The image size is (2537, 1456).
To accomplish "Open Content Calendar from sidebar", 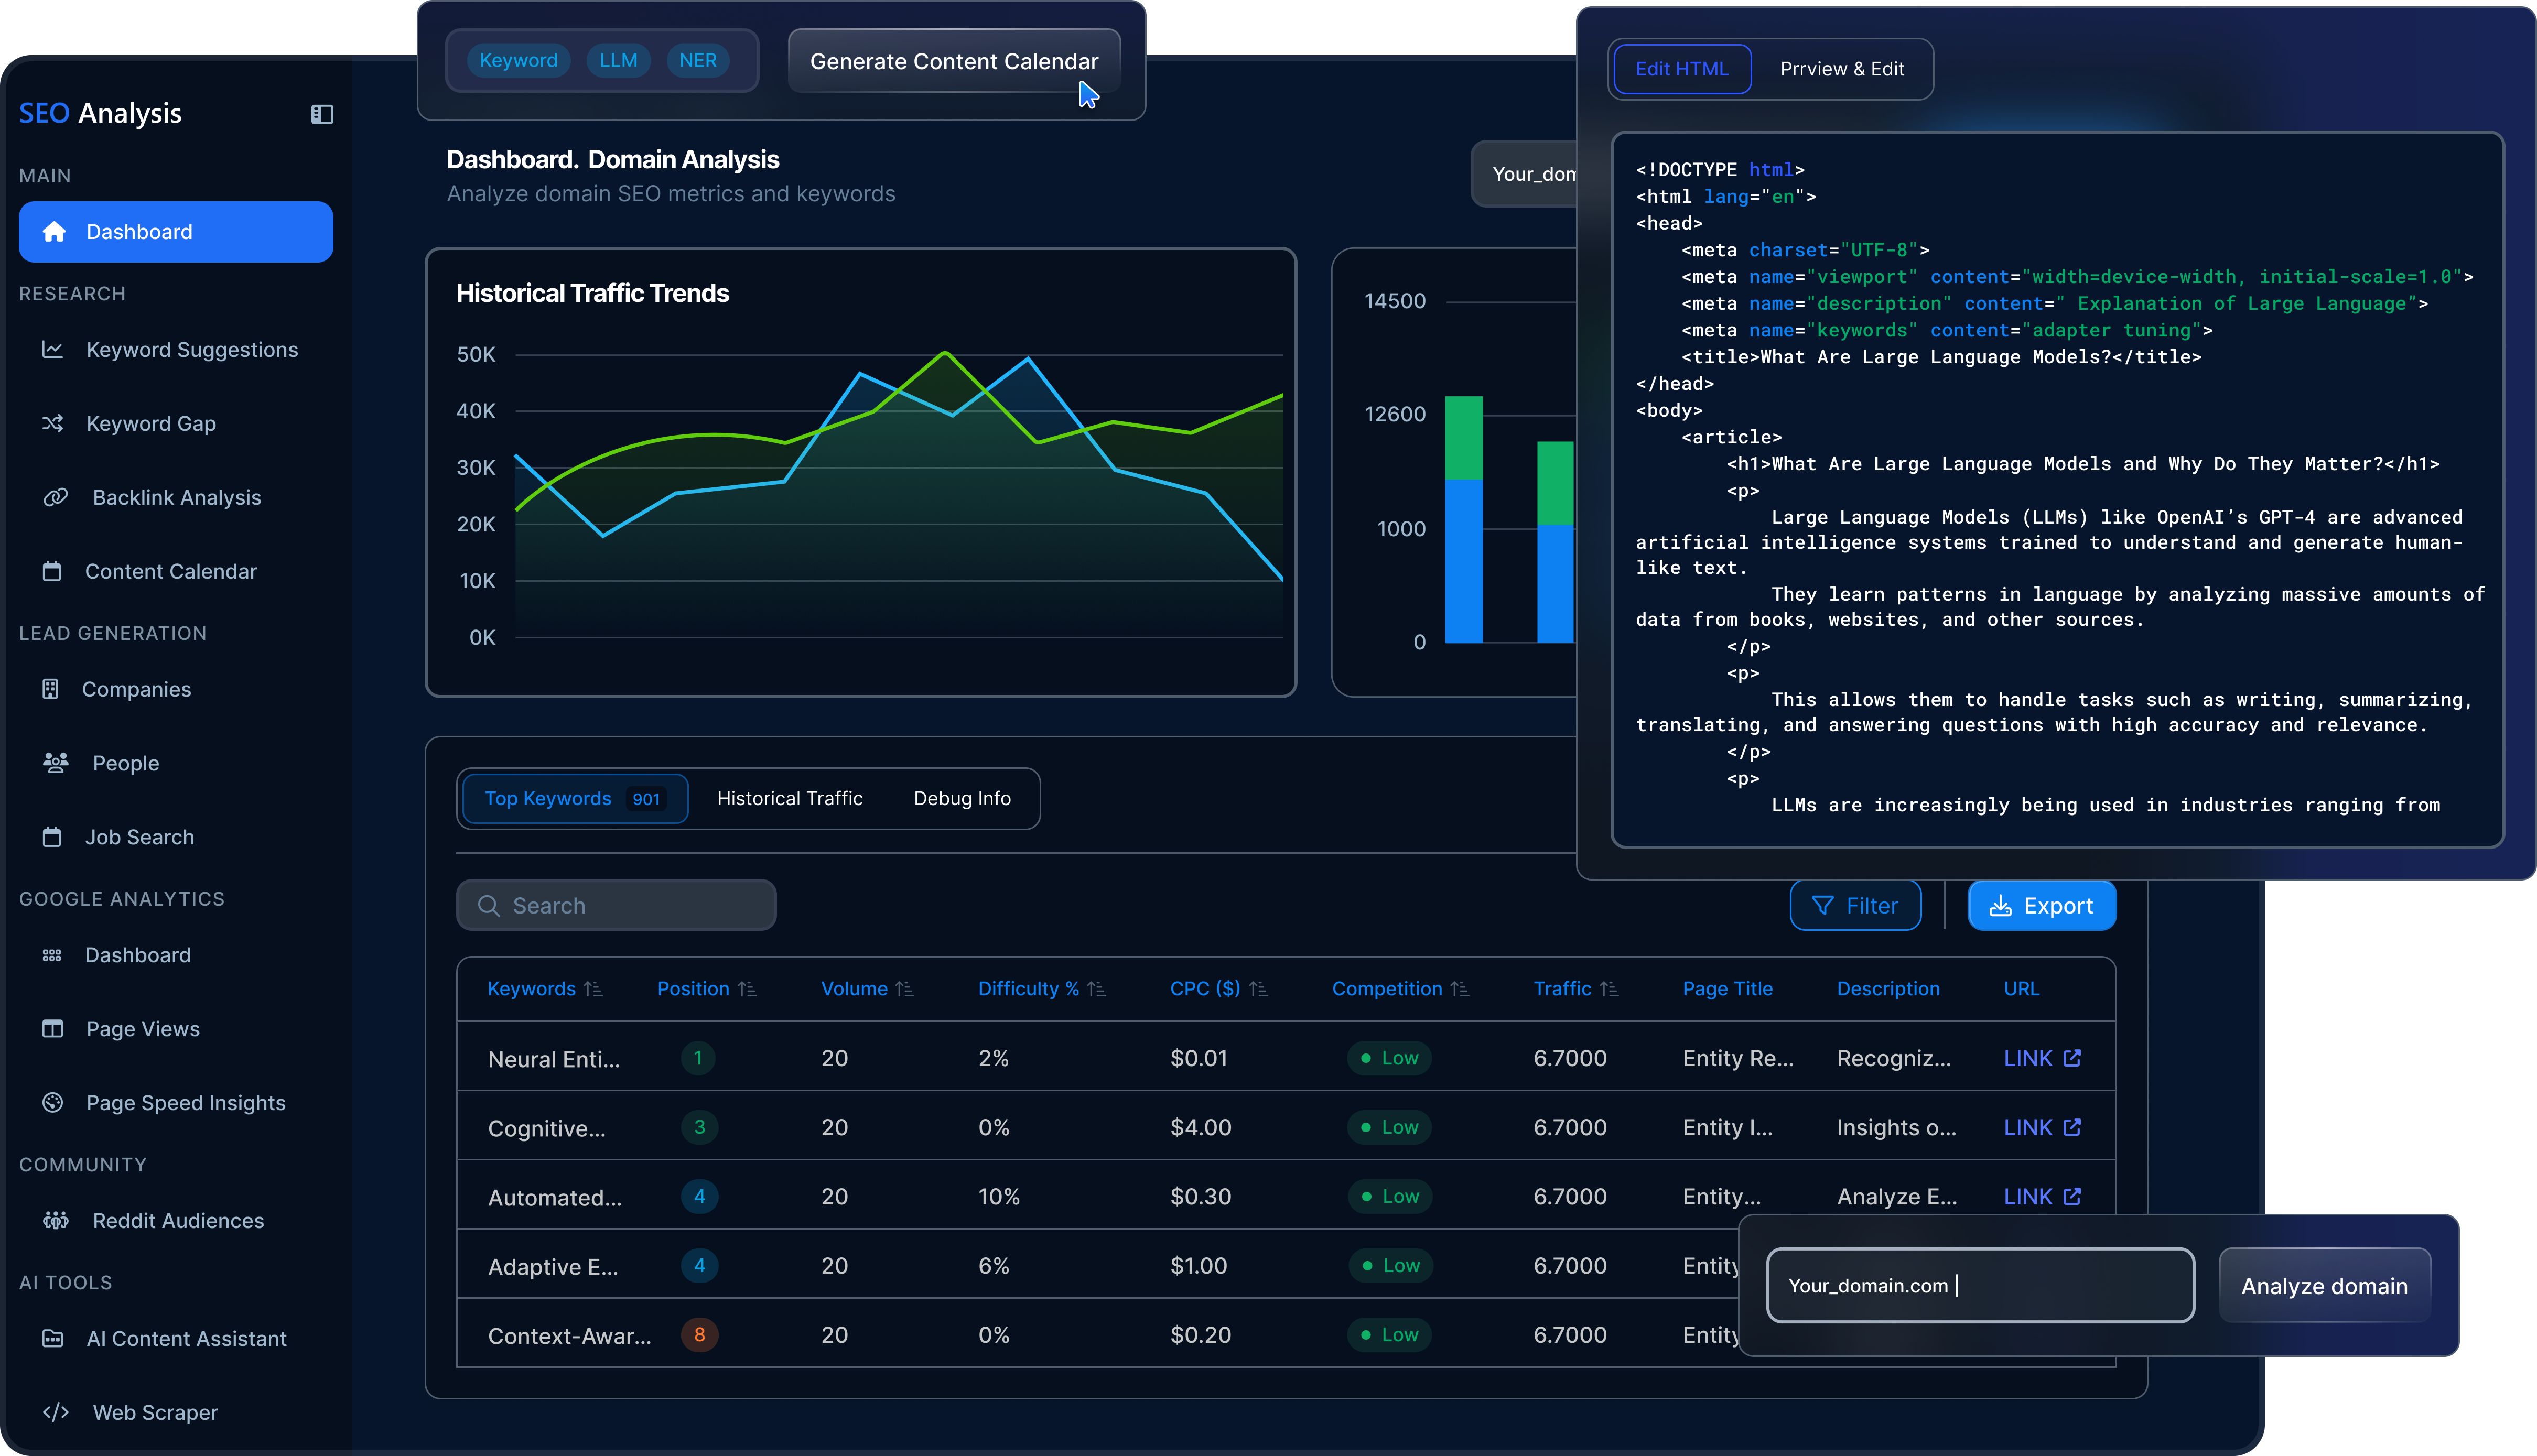I will click(170, 571).
